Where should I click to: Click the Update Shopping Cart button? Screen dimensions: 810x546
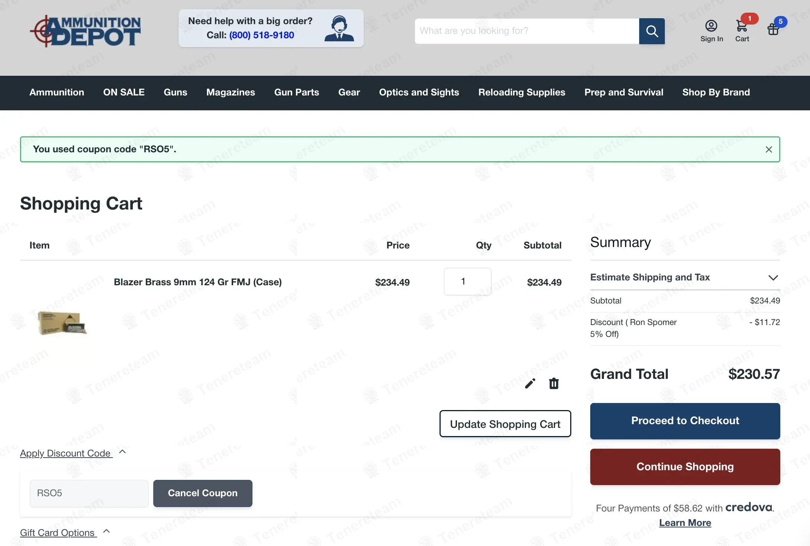505,424
